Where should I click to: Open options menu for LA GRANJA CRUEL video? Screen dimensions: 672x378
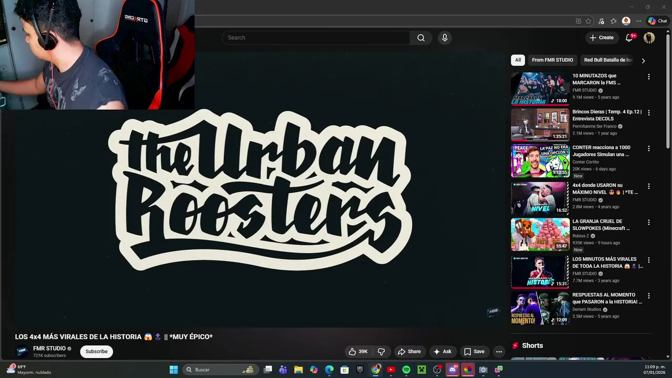648,223
